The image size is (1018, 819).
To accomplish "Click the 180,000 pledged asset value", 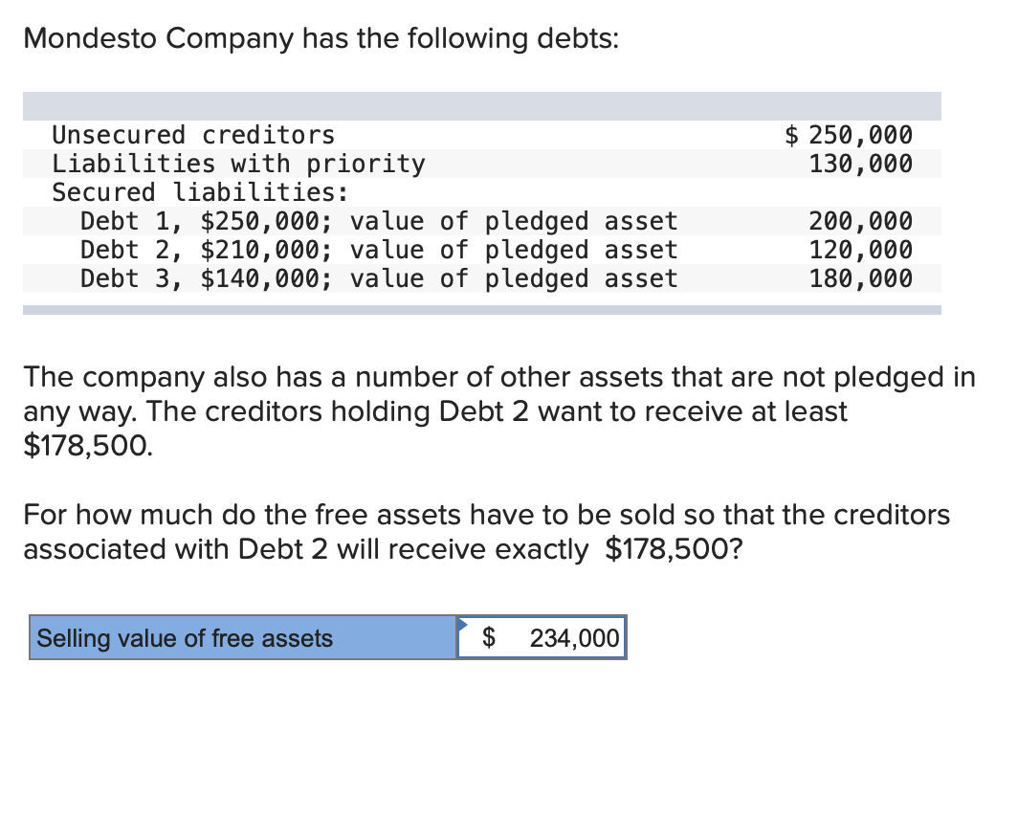I will click(x=861, y=278).
